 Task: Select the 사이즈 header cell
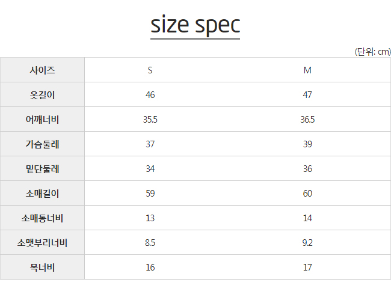pyautogui.click(x=42, y=70)
